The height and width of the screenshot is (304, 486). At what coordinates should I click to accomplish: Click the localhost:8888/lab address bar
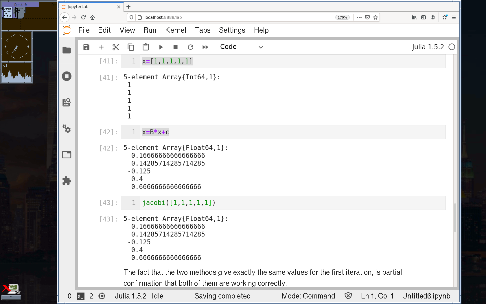[231, 17]
